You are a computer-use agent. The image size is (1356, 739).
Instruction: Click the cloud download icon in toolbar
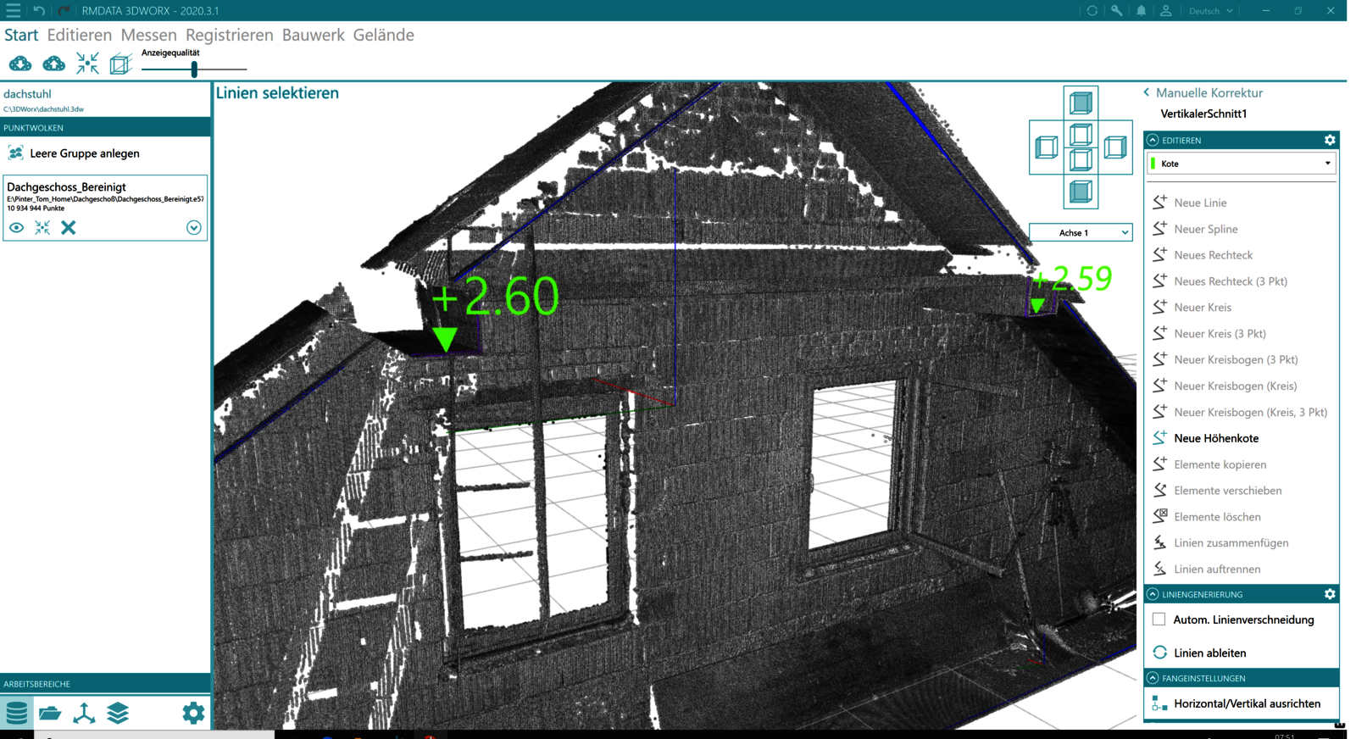[x=20, y=64]
